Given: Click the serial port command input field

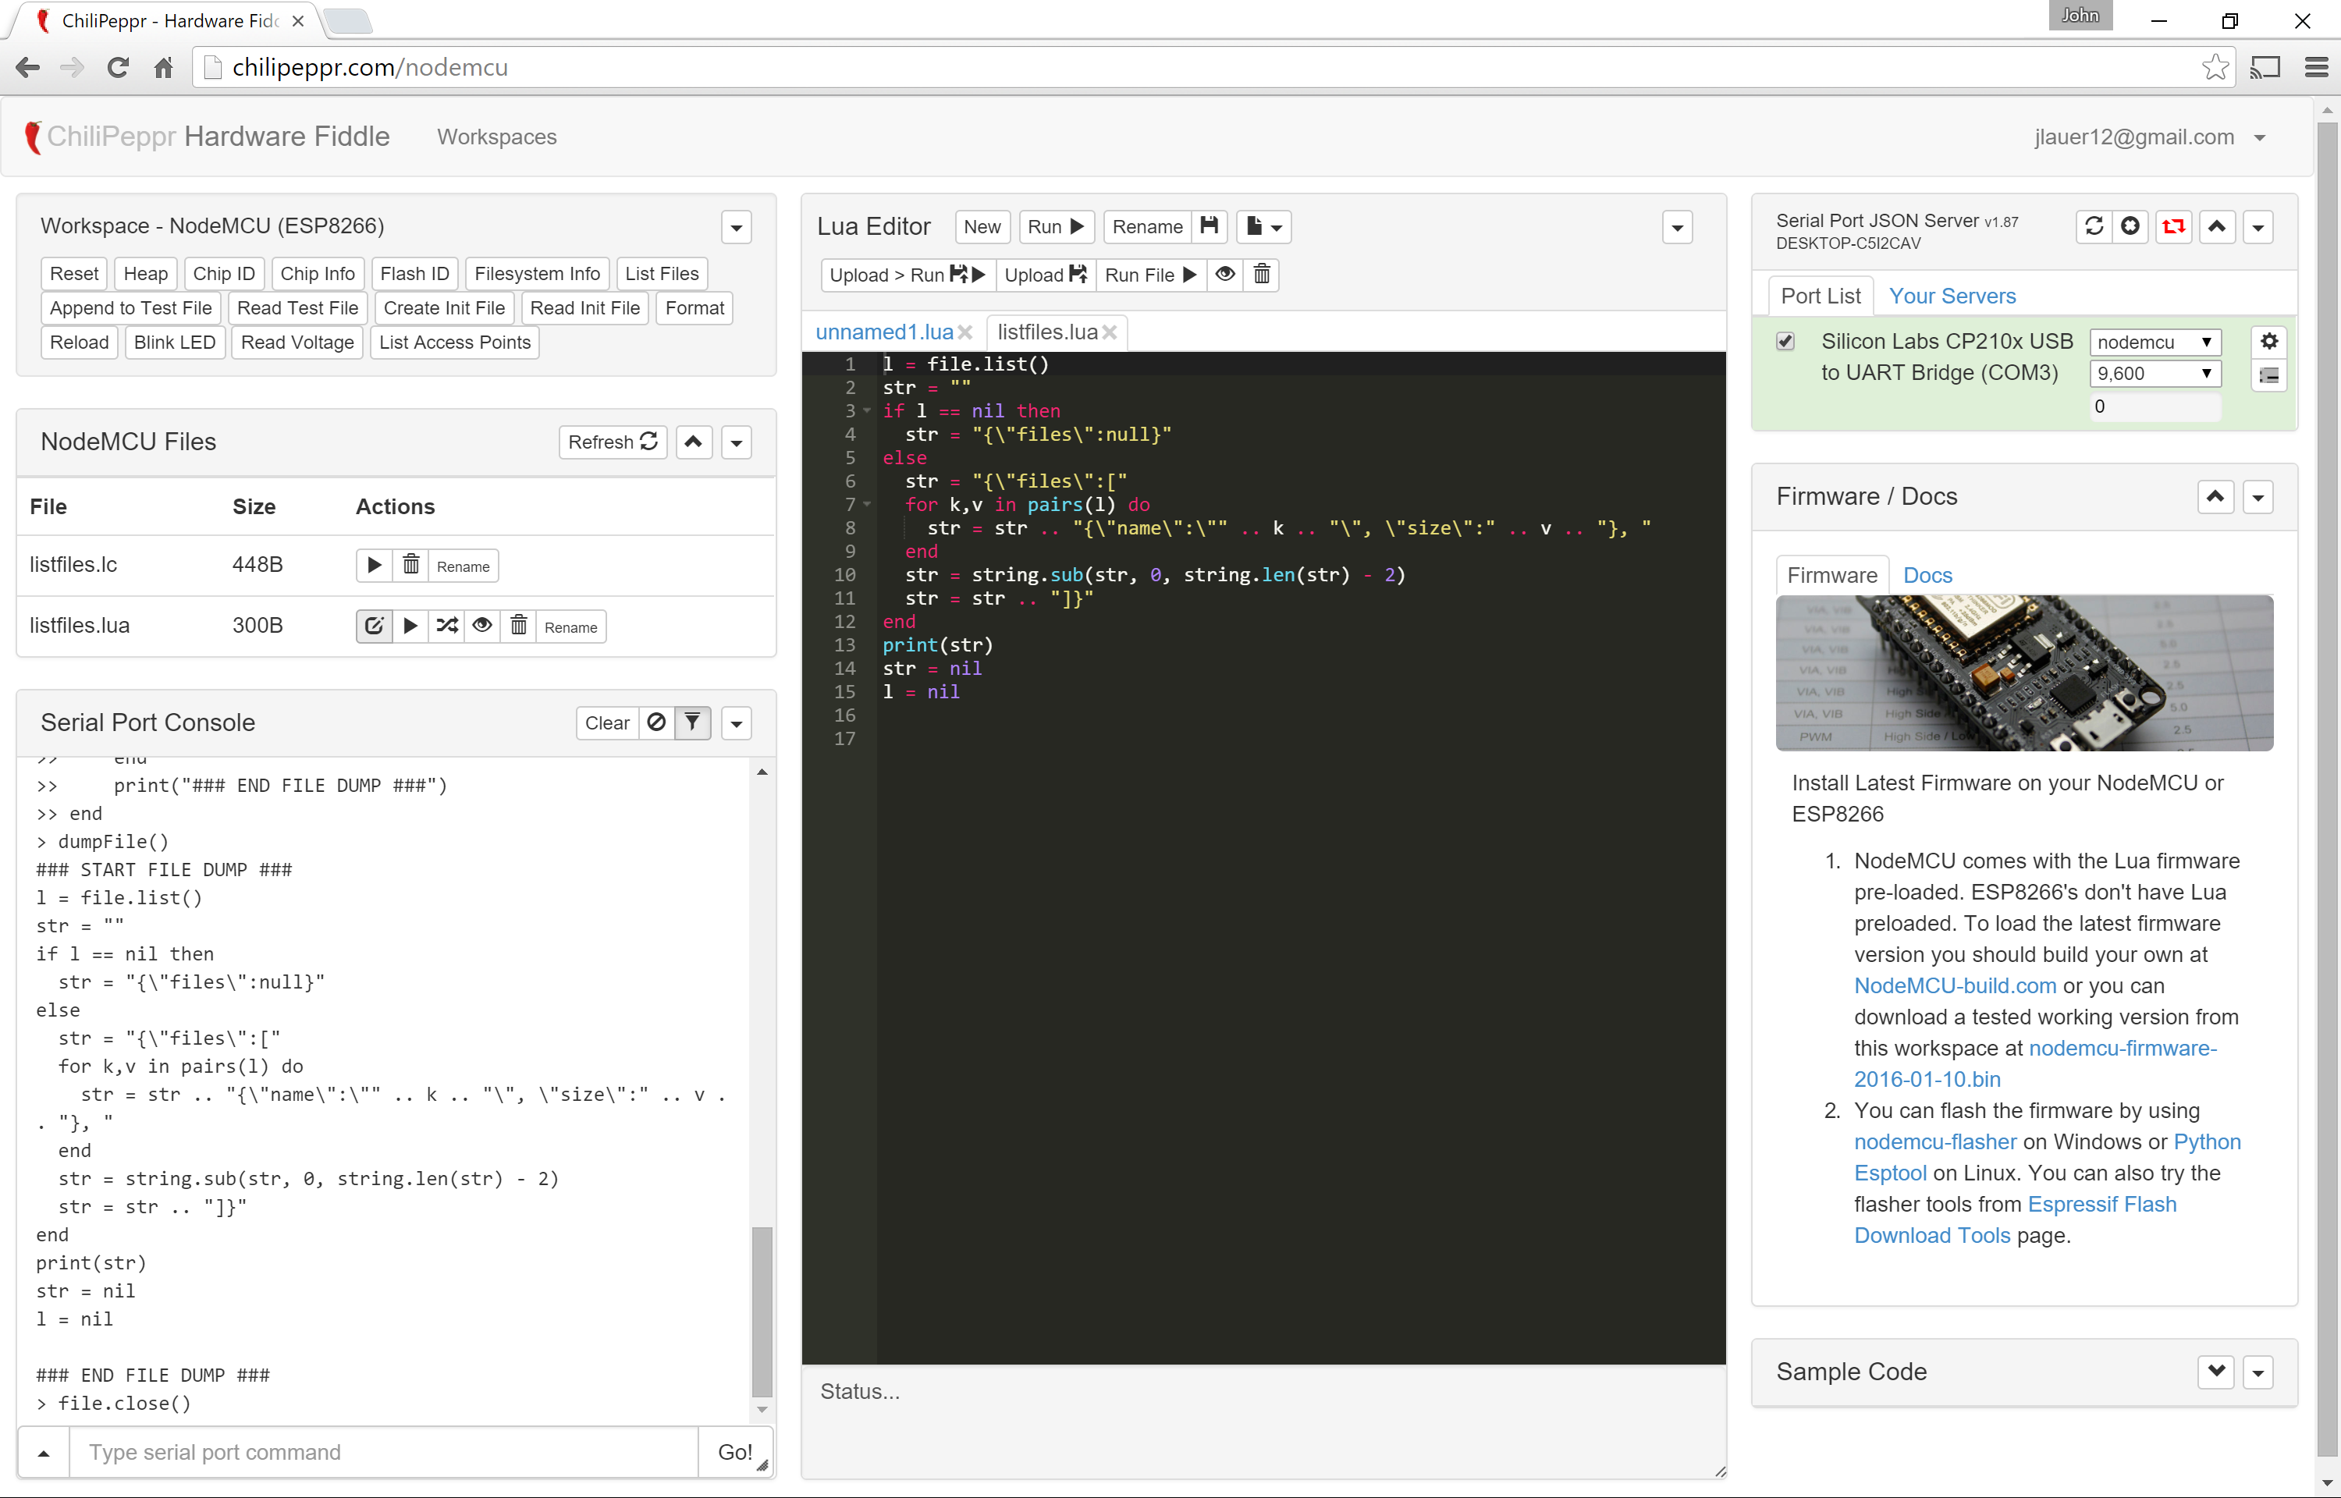Looking at the screenshot, I should 384,1452.
